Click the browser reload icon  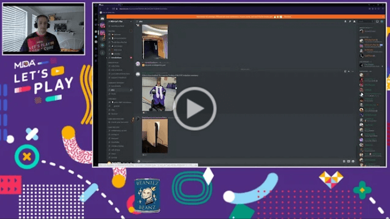(x=108, y=8)
